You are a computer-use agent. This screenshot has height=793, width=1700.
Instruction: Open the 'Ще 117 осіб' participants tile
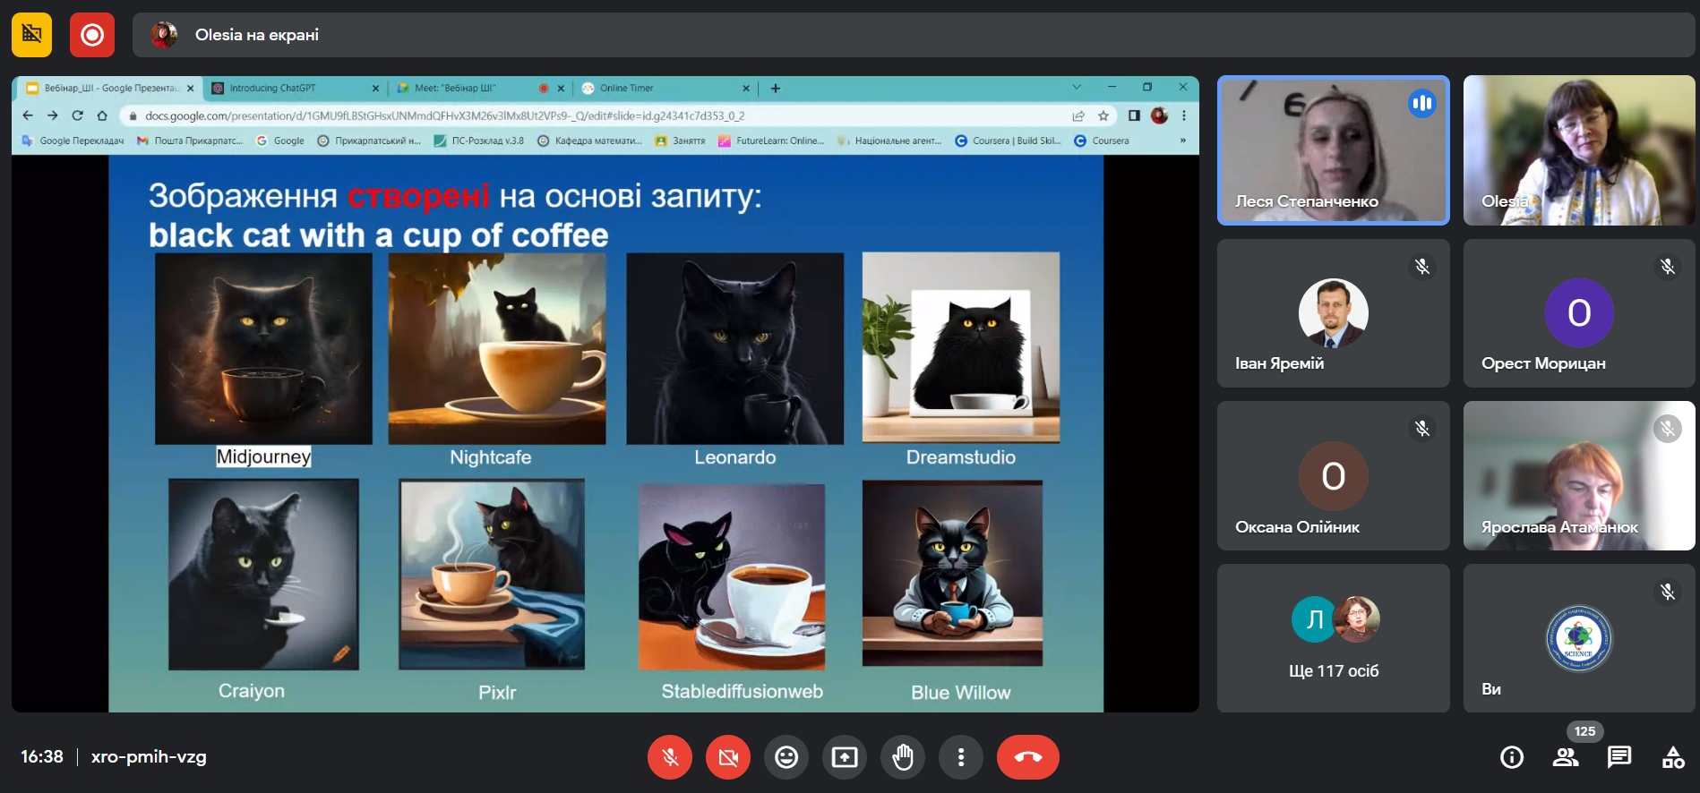pyautogui.click(x=1333, y=637)
